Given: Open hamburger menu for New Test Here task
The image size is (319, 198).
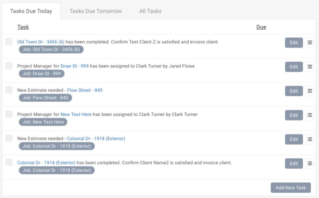Looking at the screenshot, I should [310, 115].
